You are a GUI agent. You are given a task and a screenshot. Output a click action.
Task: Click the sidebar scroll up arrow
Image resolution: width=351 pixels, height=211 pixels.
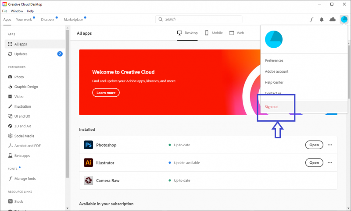tap(68, 28)
